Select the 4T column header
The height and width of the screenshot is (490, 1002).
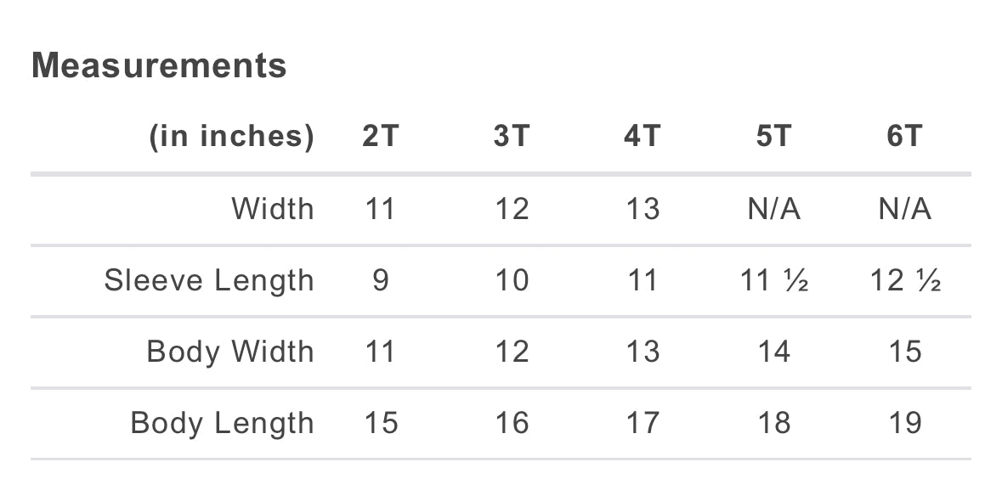pyautogui.click(x=643, y=136)
